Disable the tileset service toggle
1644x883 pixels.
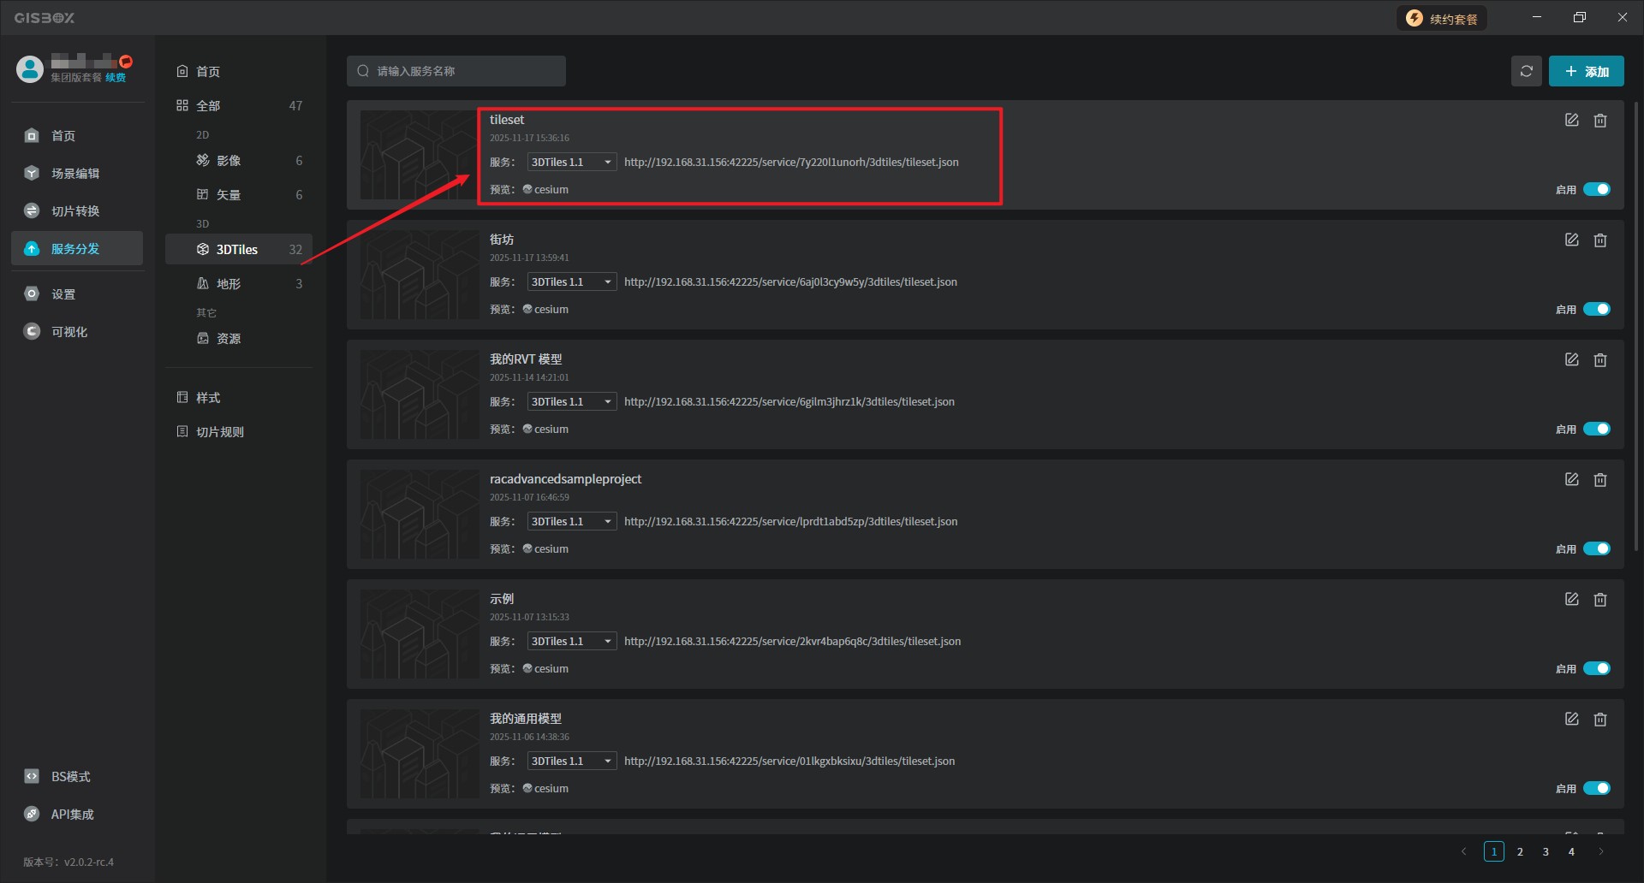coord(1596,189)
